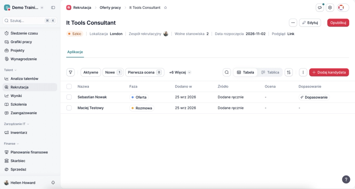Click the recruitment team member avatar

(x=166, y=34)
